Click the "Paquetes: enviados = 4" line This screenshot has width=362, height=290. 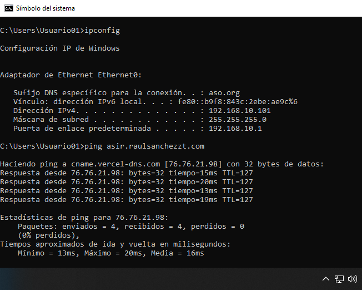130,227
